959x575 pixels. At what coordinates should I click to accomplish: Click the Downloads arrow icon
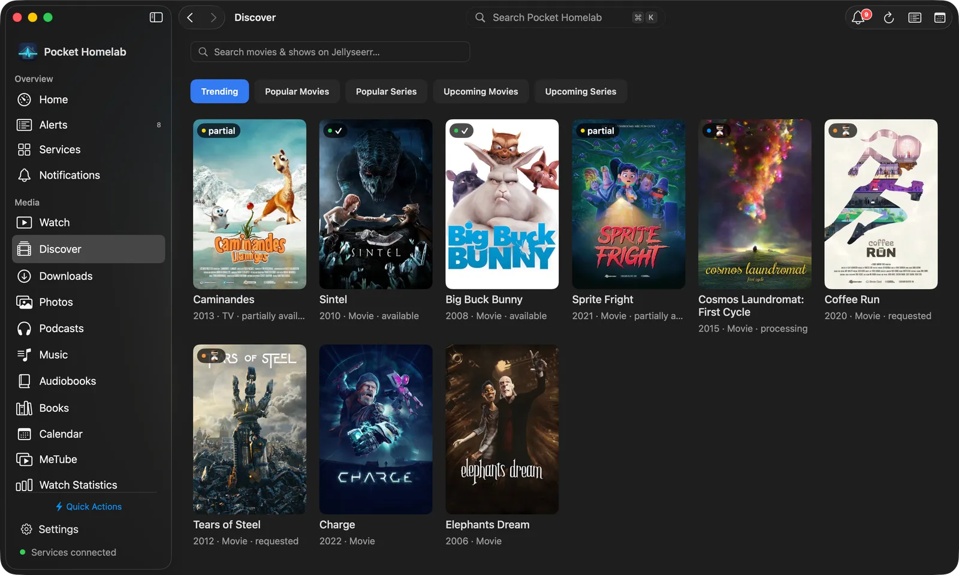point(24,276)
